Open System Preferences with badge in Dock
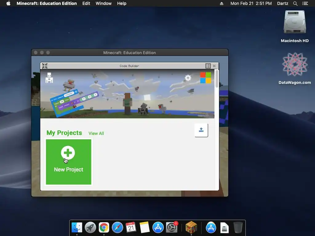The height and width of the screenshot is (236, 315). (172, 227)
